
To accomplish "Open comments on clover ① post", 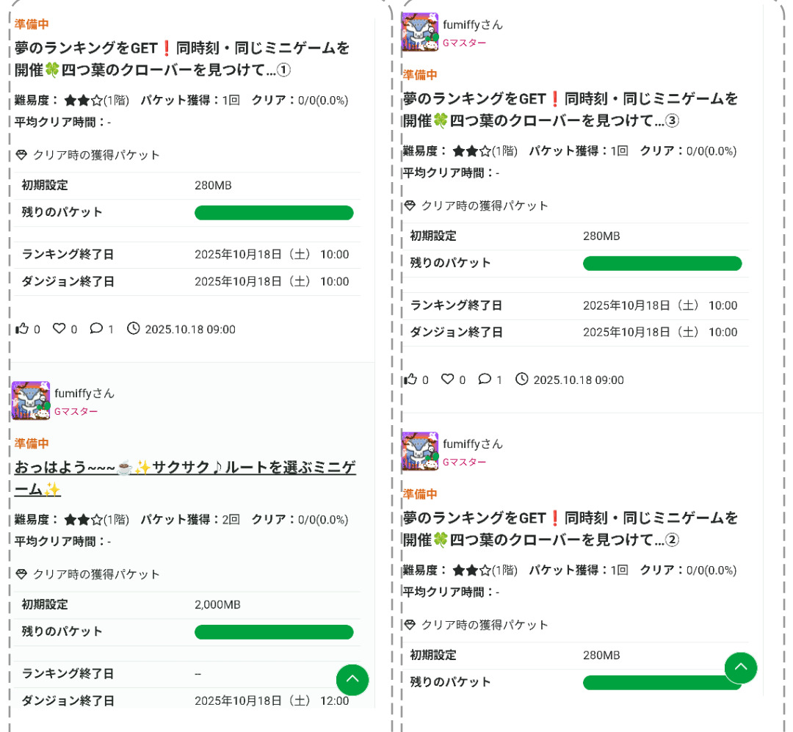I will (96, 329).
